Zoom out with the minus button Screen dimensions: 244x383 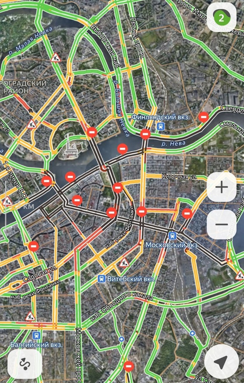[222, 224]
